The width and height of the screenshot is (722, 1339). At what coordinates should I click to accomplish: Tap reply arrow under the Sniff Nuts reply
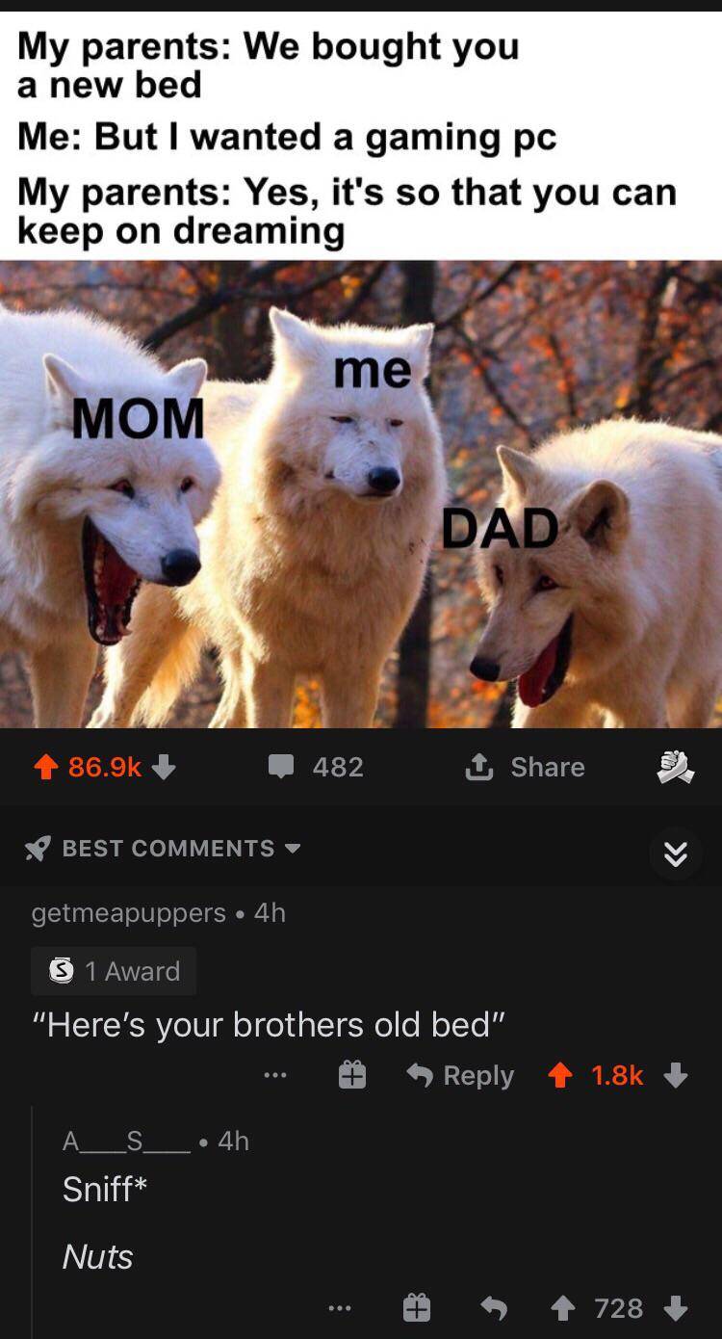[x=493, y=1308]
